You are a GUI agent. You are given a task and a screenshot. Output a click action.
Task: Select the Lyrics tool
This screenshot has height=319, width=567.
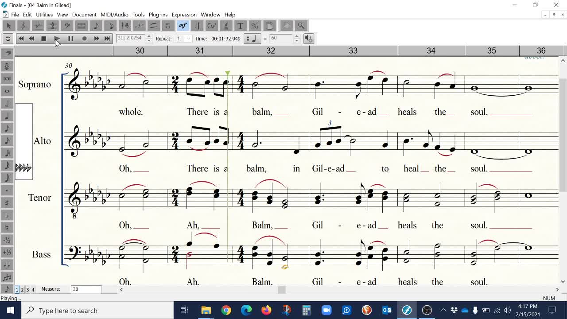pyautogui.click(x=226, y=26)
